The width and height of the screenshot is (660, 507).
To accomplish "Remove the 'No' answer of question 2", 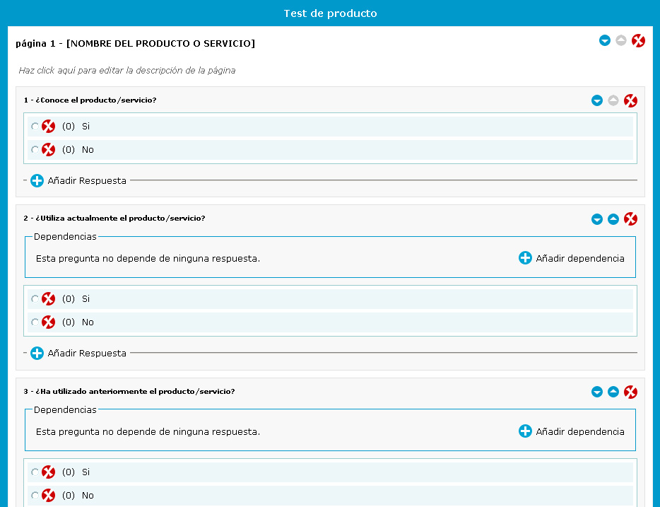I will pos(49,322).
